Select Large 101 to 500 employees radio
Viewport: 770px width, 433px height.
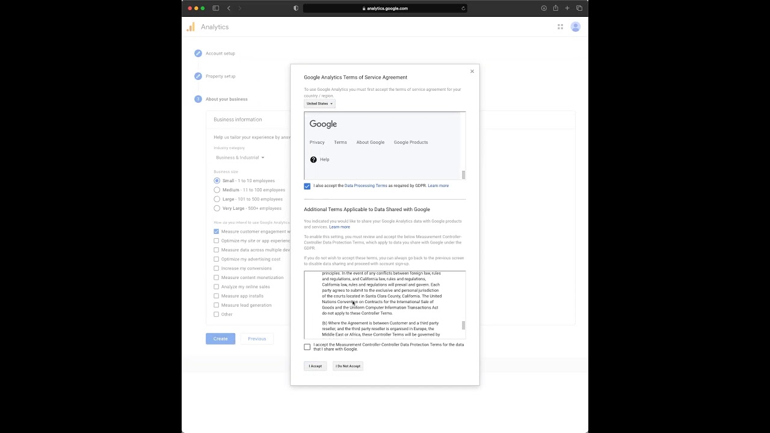[217, 199]
